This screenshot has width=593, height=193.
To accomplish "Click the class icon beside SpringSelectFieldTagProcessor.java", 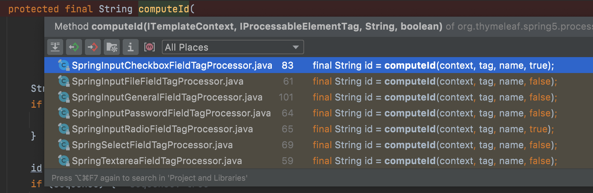I will point(64,145).
